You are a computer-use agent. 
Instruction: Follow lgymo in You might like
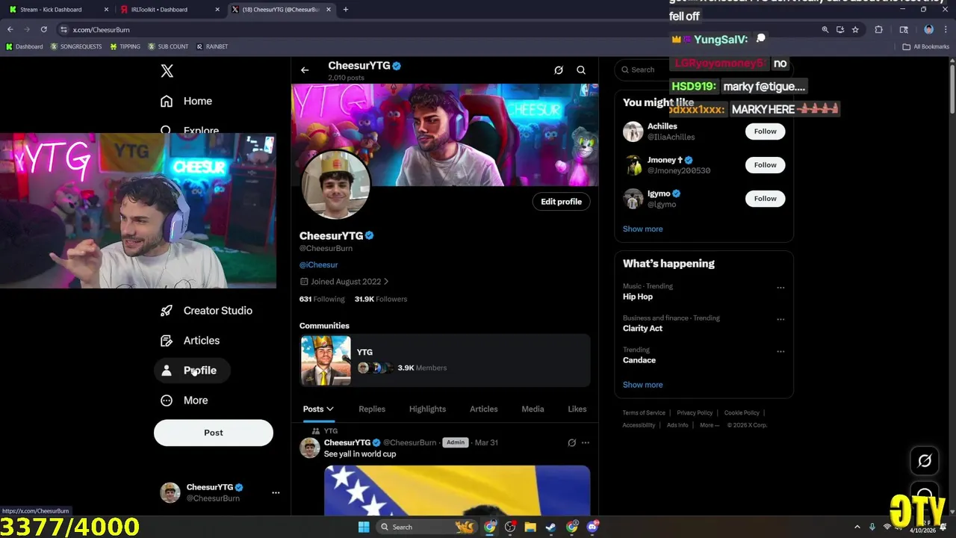point(765,199)
